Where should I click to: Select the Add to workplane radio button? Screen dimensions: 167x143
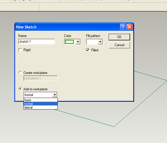click(20, 89)
